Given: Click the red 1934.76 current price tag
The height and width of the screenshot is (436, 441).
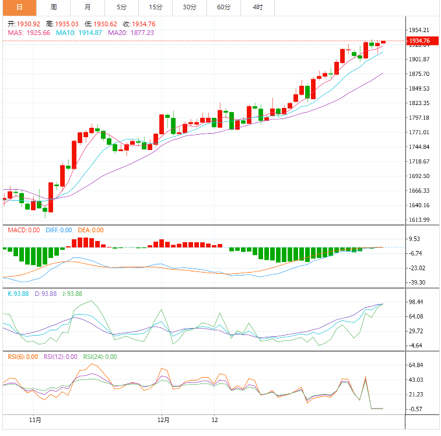Looking at the screenshot, I should (419, 41).
